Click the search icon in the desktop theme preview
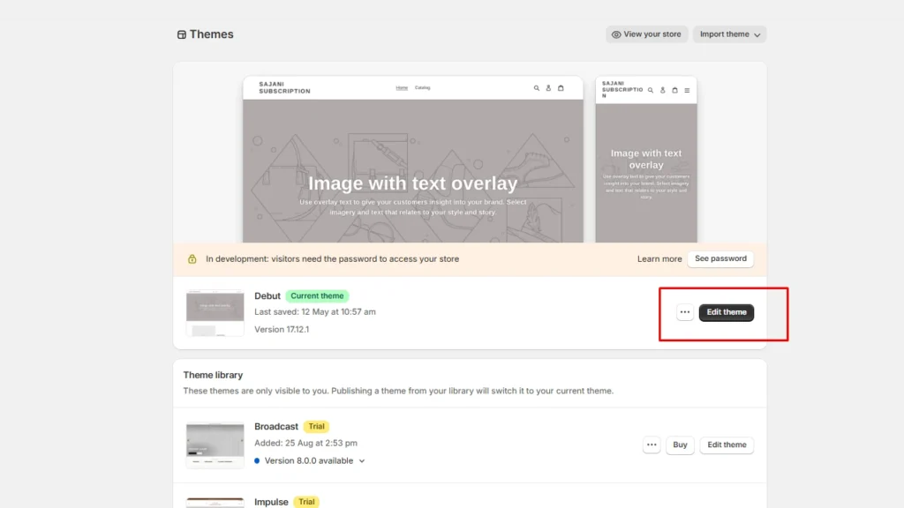Screen dimensions: 904x508 tap(537, 88)
